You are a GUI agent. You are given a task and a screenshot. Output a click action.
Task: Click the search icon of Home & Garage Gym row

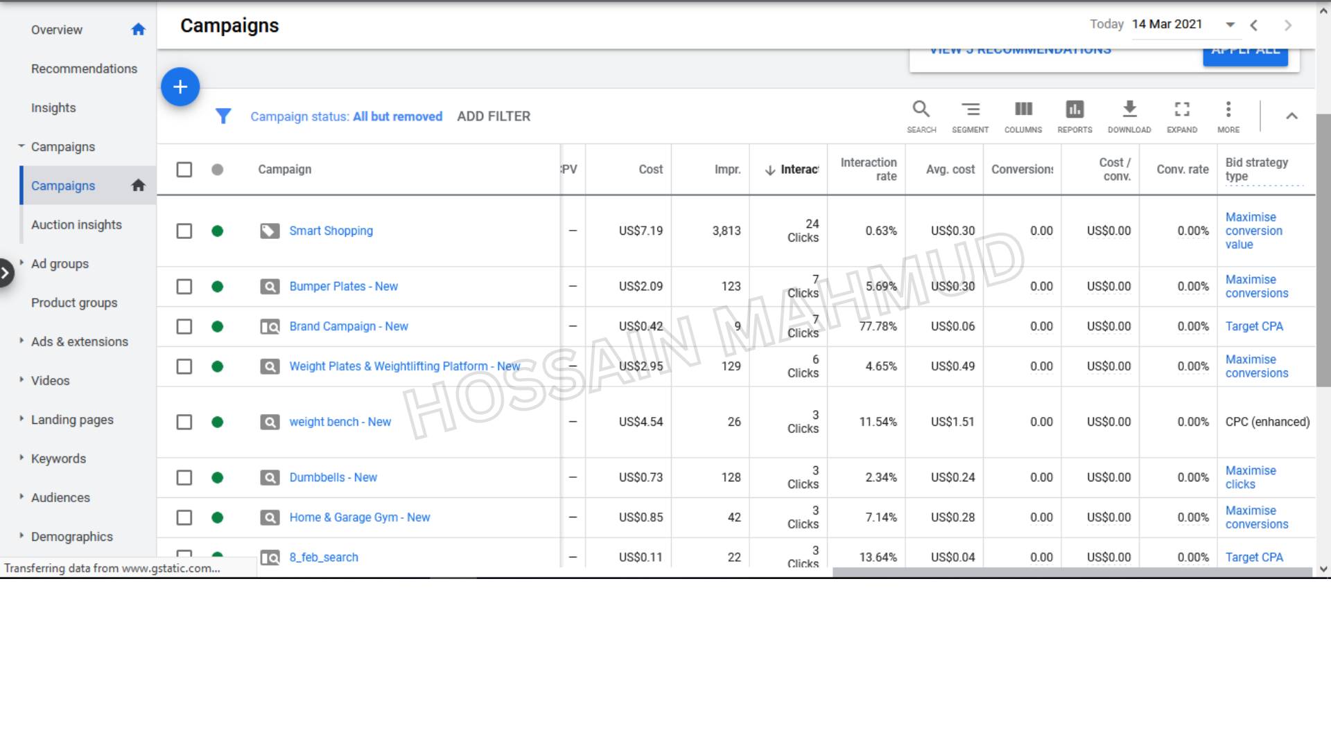[x=270, y=517]
